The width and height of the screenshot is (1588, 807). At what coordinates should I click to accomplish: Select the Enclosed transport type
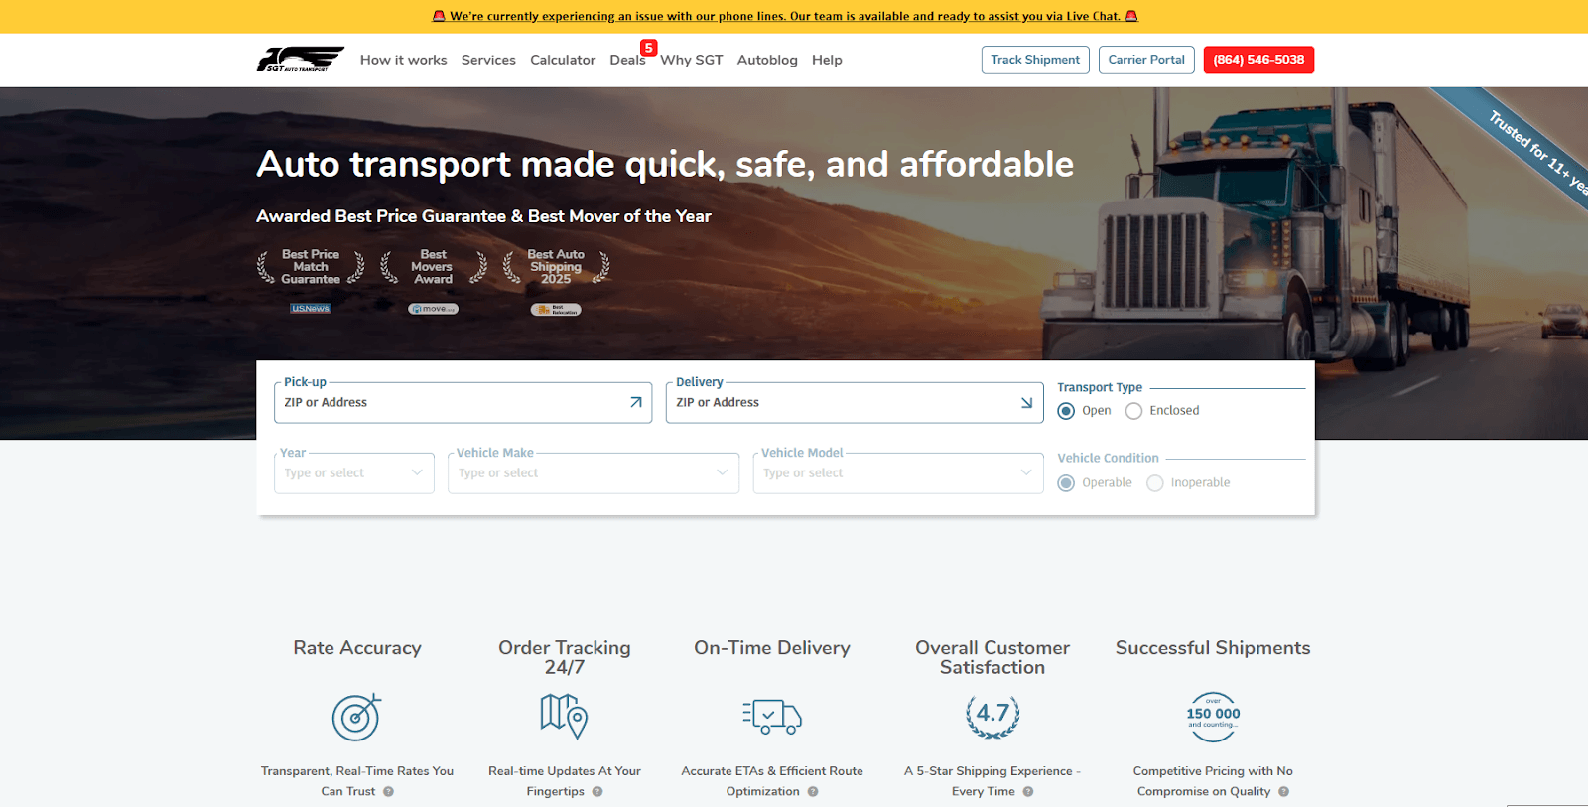pyautogui.click(x=1133, y=411)
